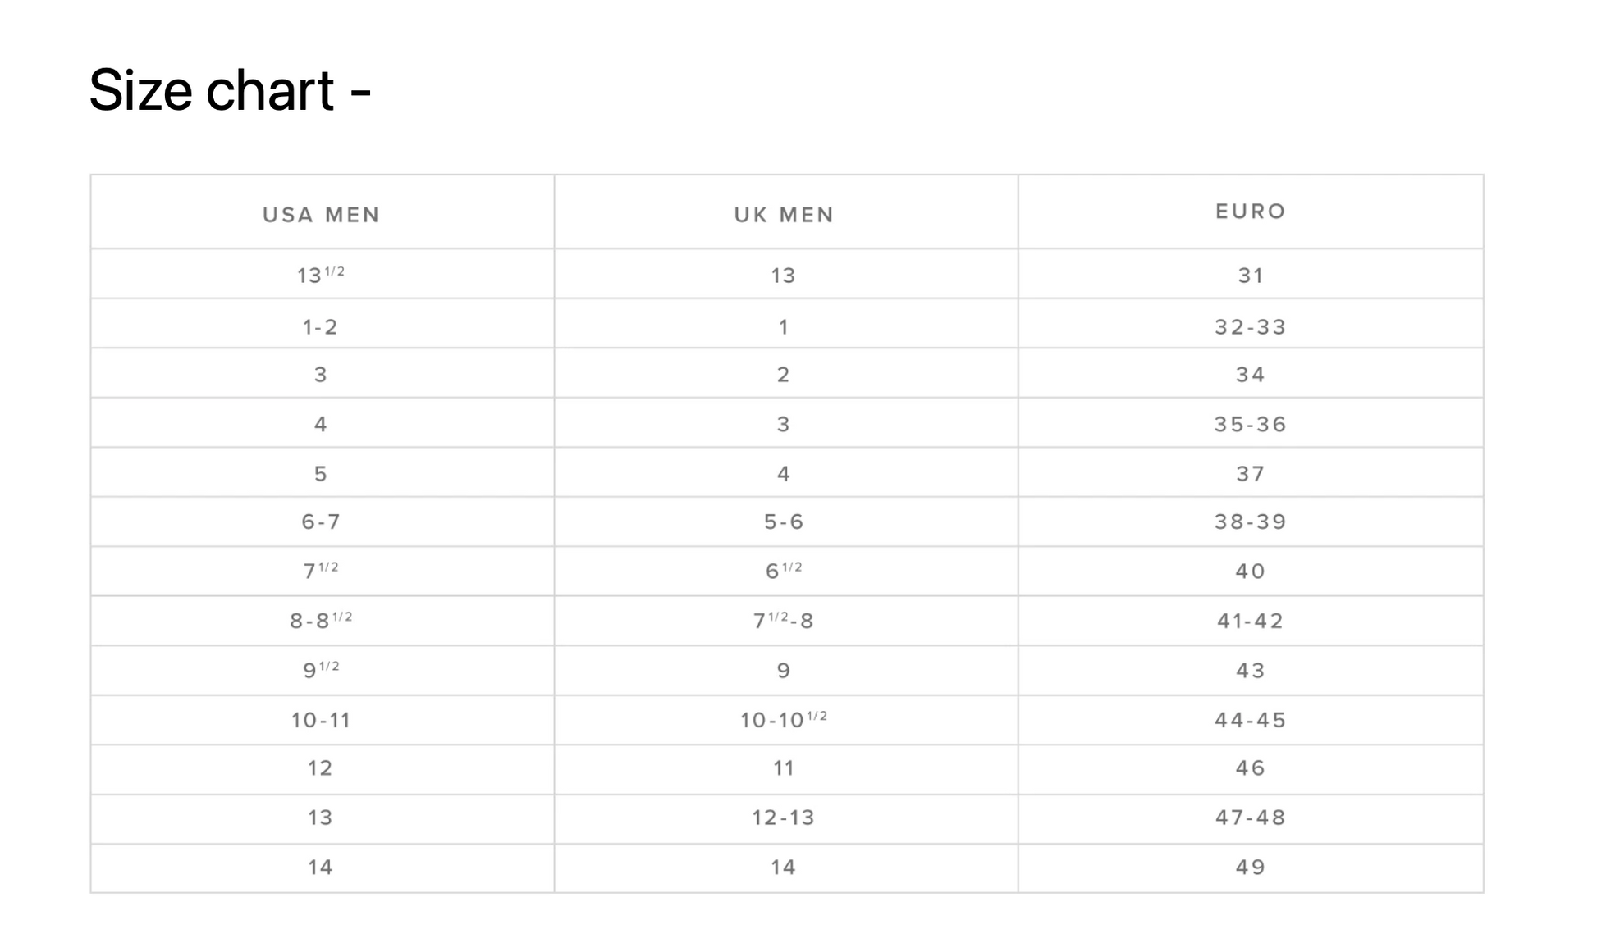Click the UK men 10-10½ cell
Image resolution: width=1597 pixels, height=943 pixels.
[784, 720]
